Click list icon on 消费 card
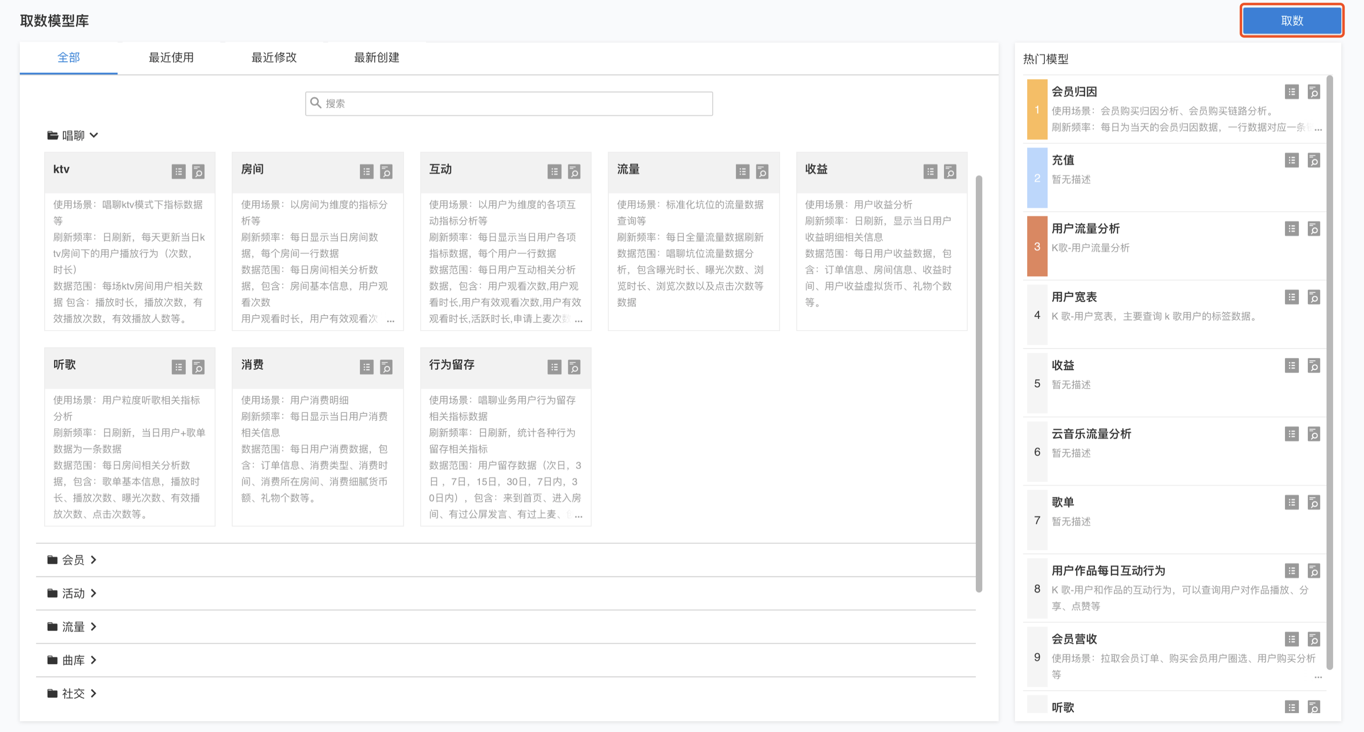Screen dimensions: 1364x732 pyautogui.click(x=366, y=367)
